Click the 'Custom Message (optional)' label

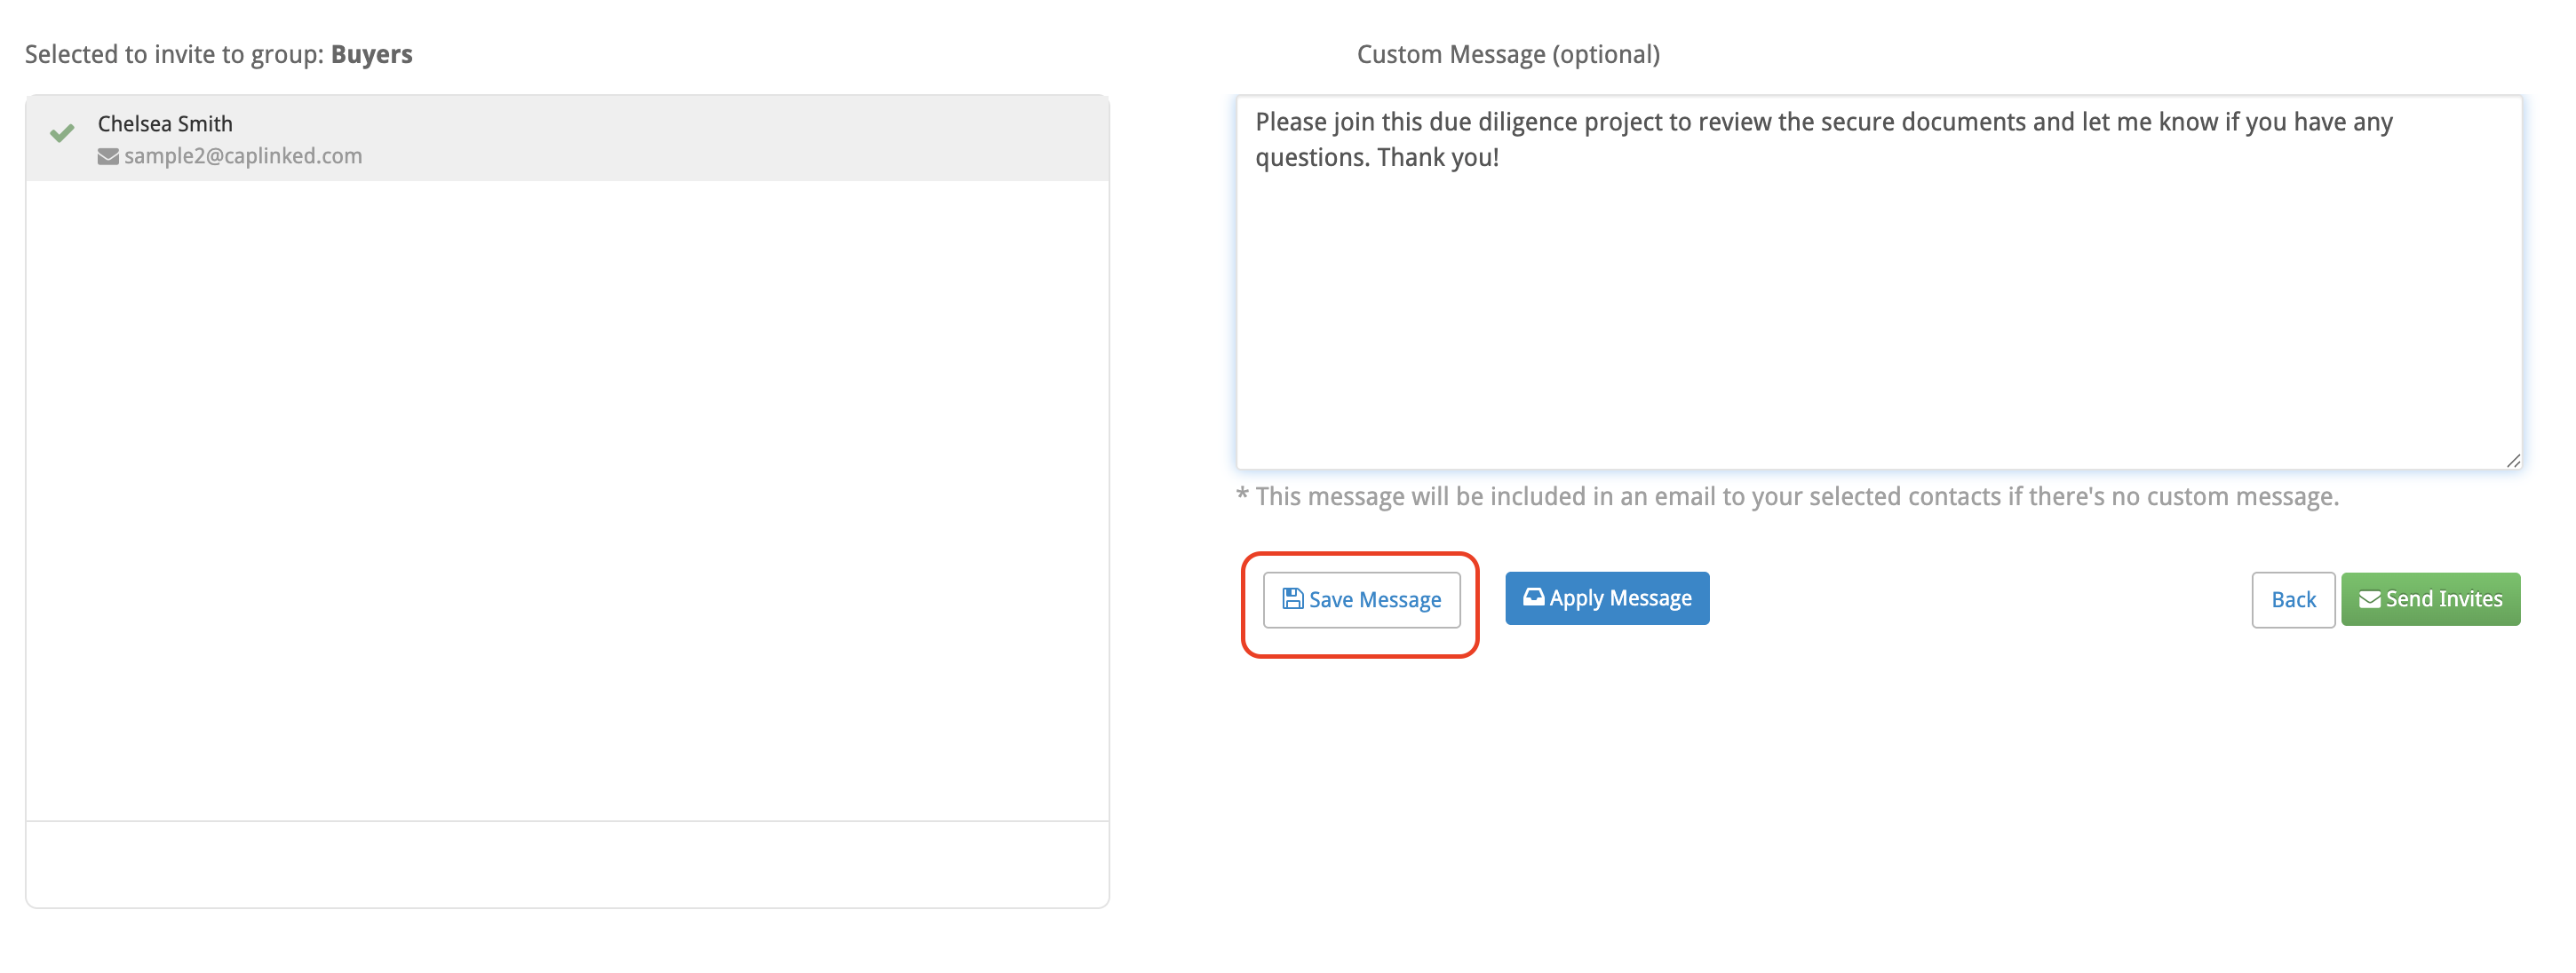(1508, 55)
